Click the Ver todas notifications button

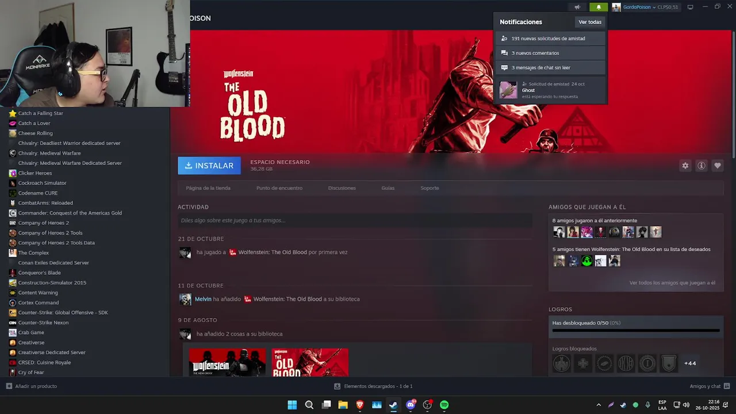(x=590, y=22)
